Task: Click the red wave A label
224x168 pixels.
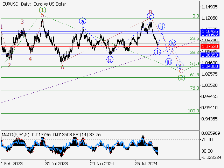Action: (x=62, y=67)
